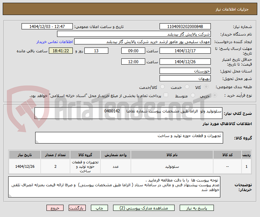
Task: Click the requester field مهدی سلیمی پور
Action: coord(142,41)
